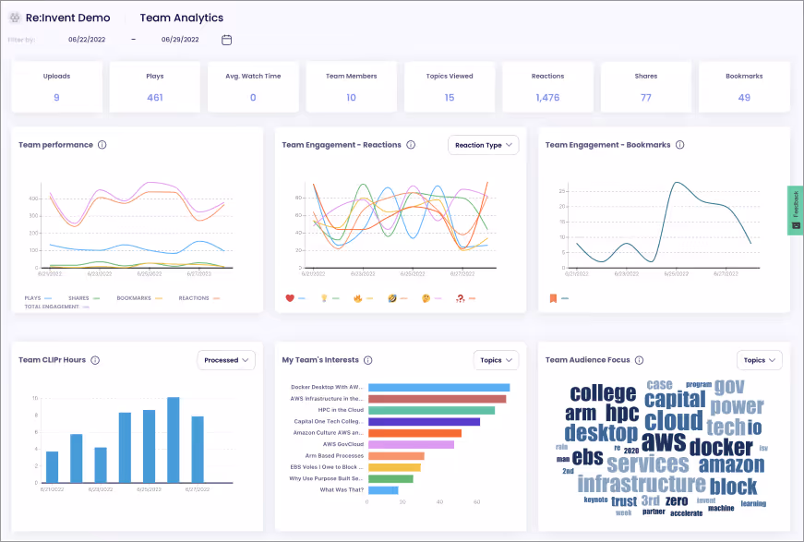Open the Feedback side tab
Viewport: 804px width, 542px height.
coord(796,211)
